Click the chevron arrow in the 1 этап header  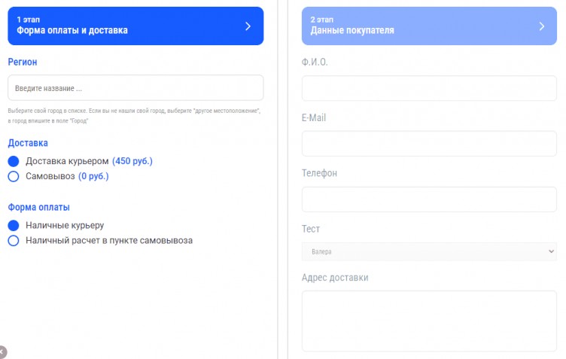coord(248,26)
